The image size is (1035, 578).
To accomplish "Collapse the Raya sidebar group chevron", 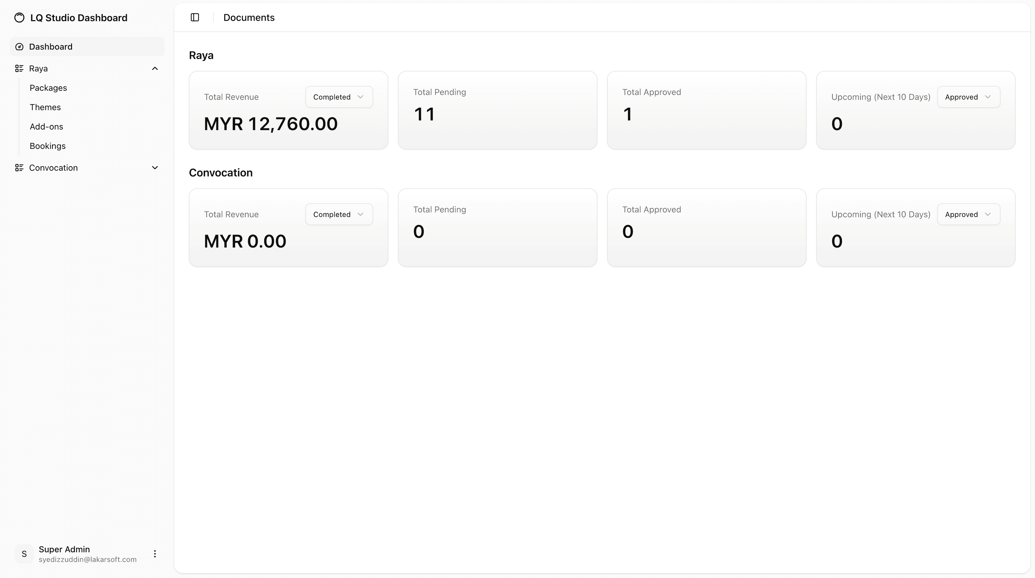I will [x=155, y=68].
